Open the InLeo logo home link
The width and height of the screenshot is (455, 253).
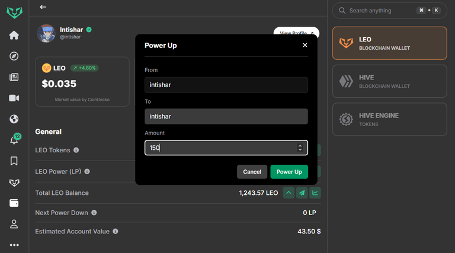click(x=14, y=13)
